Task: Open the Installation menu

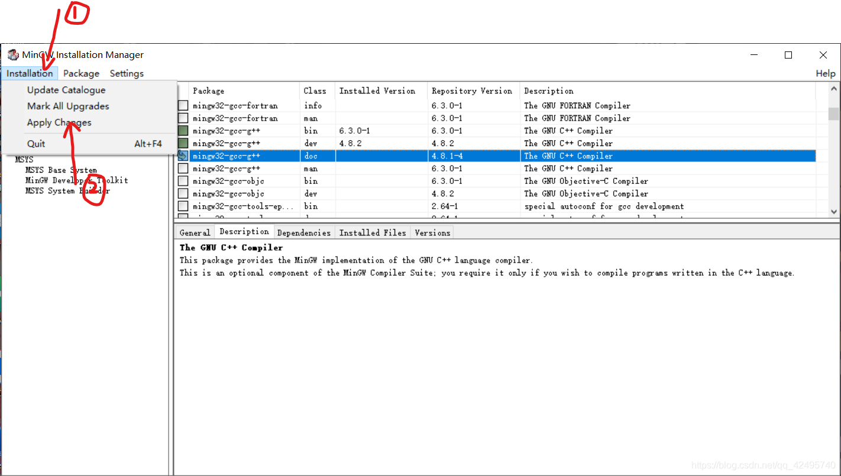Action: 30,73
